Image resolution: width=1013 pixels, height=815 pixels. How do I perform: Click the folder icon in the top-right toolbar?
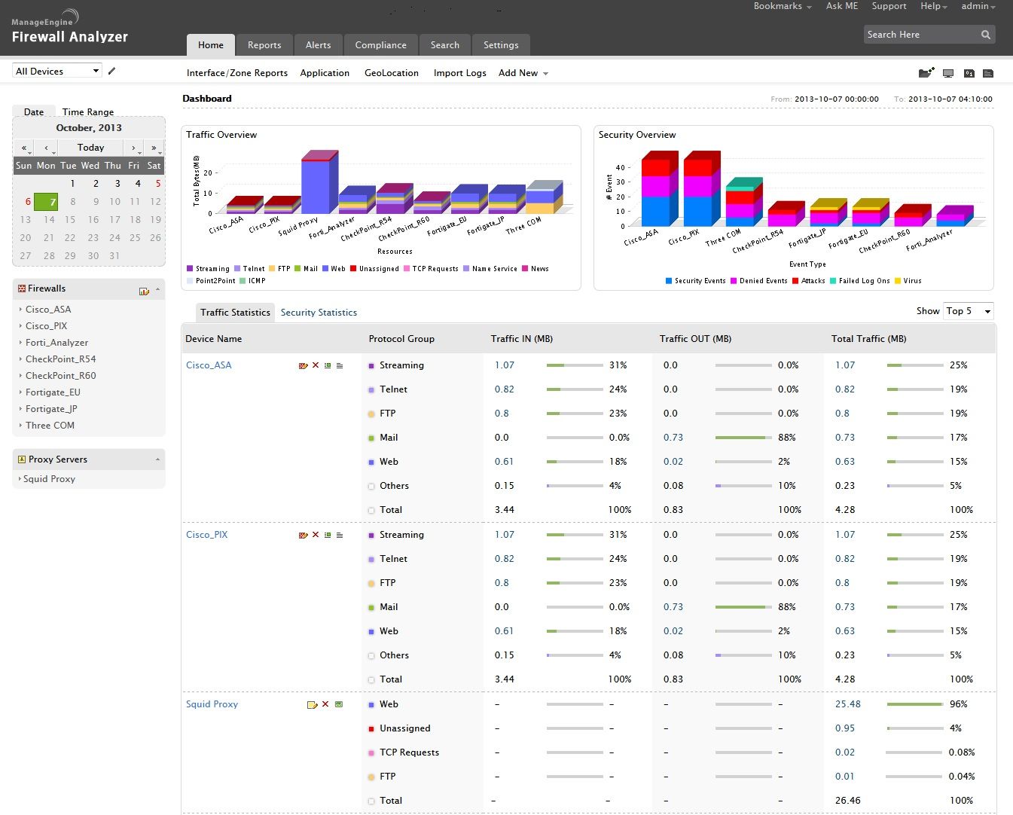pos(926,73)
